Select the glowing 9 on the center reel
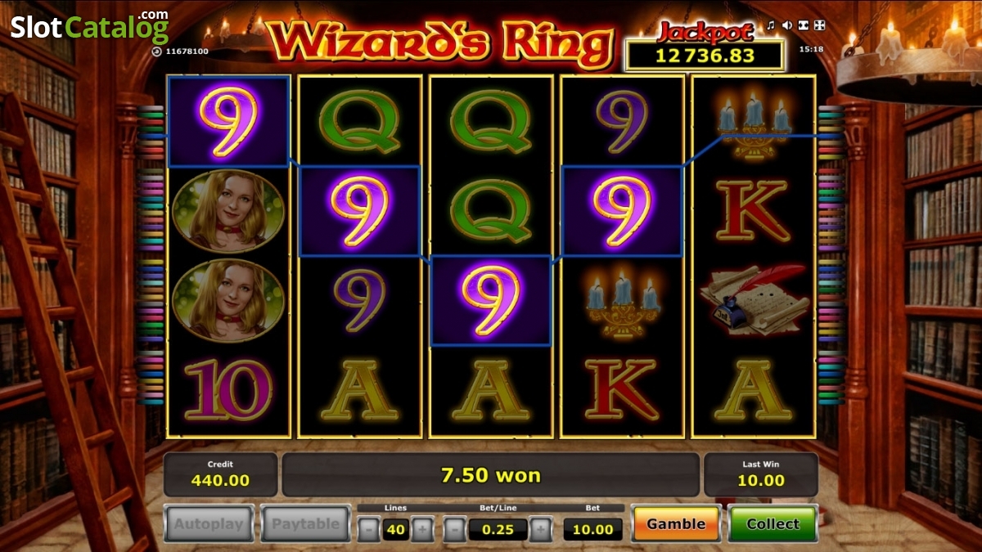Viewport: 982px width, 552px height. tap(491, 300)
